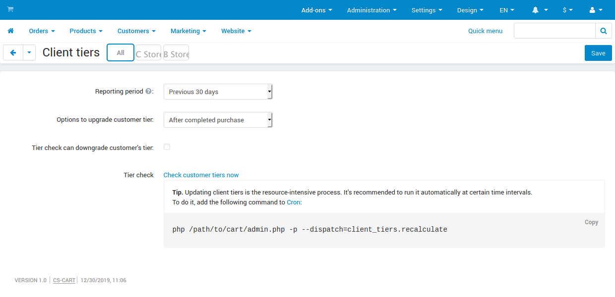
Task: Open the Products menu
Action: pyautogui.click(x=86, y=31)
